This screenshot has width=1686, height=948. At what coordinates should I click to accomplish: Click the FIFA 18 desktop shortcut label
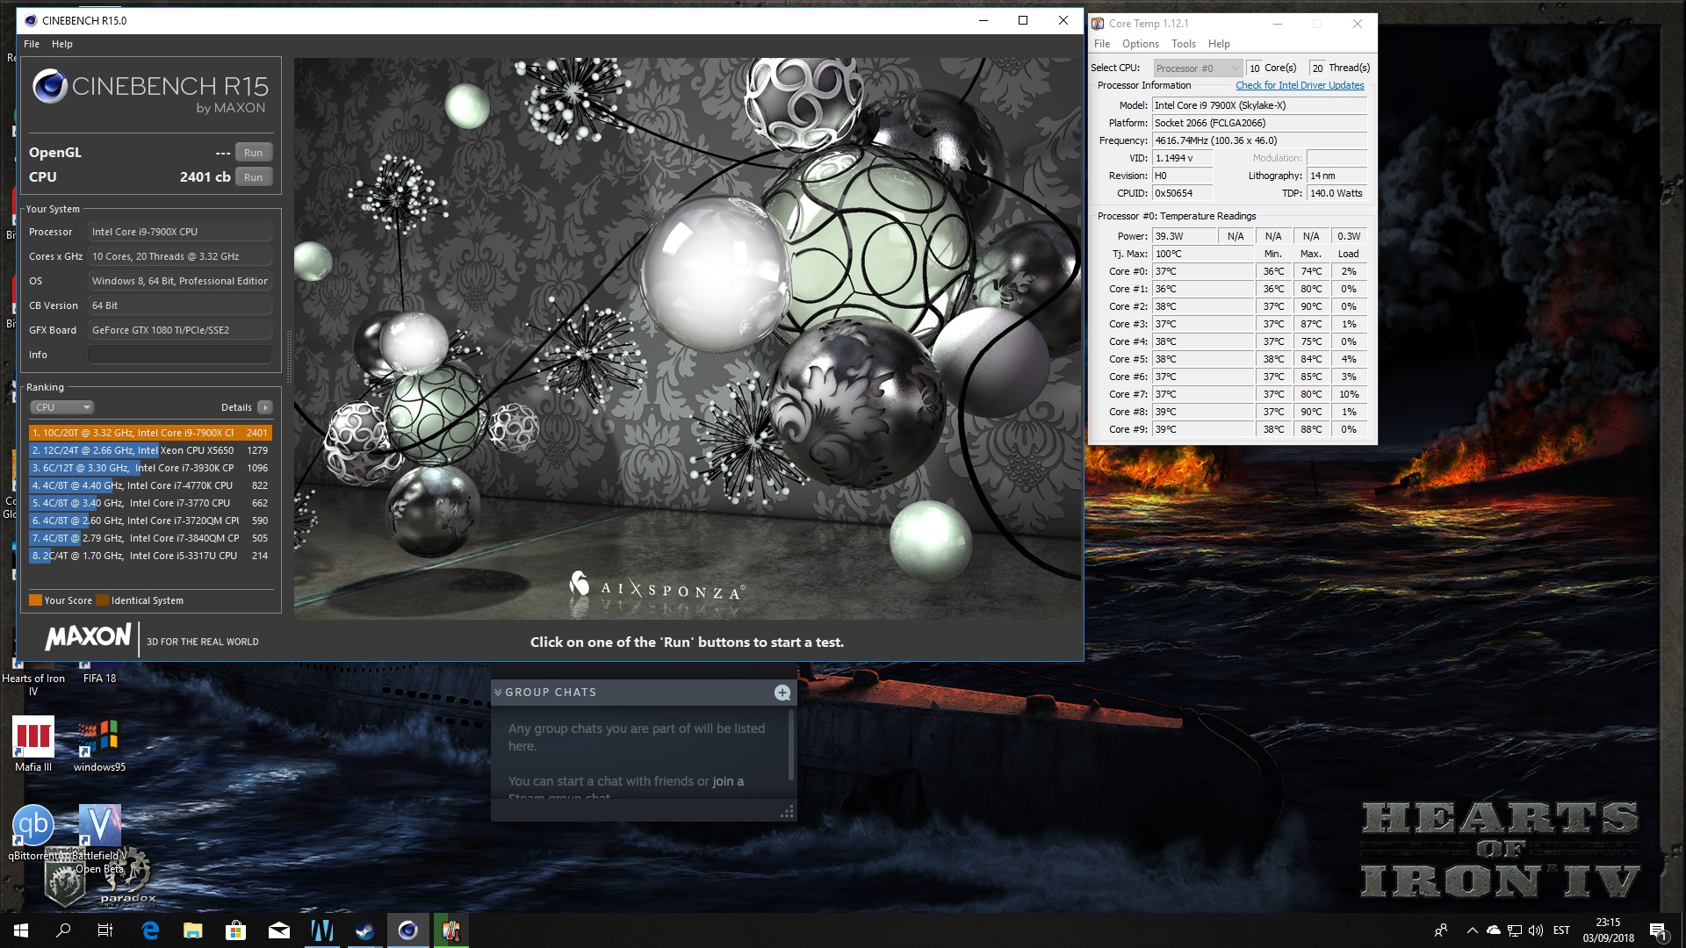click(99, 679)
